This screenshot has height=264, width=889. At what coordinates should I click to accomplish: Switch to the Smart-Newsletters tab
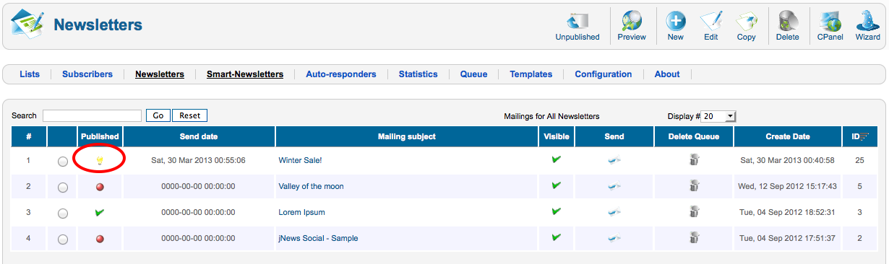245,74
